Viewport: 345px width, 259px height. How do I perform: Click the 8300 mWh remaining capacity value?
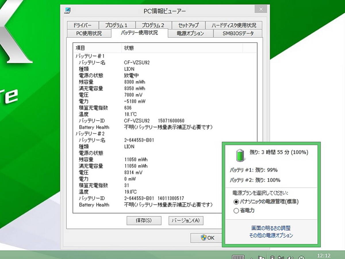point(135,82)
